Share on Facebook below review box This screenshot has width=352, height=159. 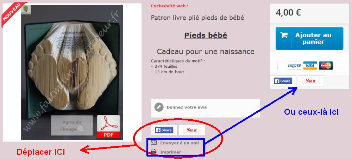pos(164,130)
